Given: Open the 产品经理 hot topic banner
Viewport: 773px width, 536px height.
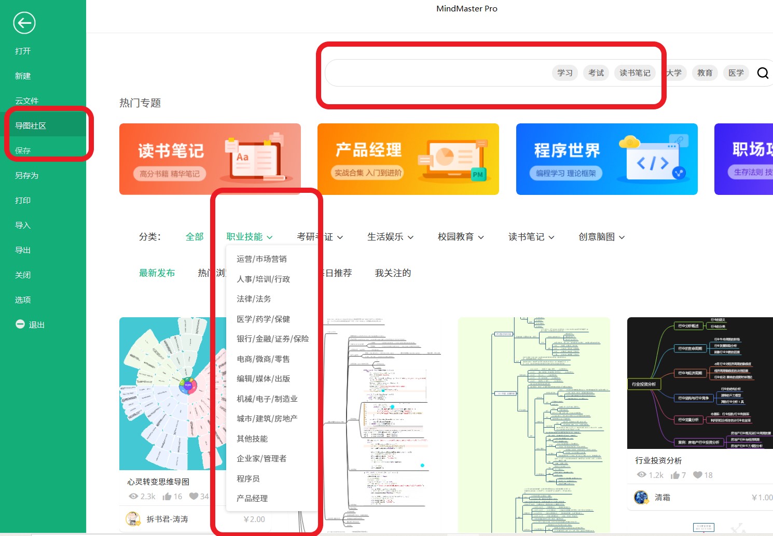Looking at the screenshot, I should 408,159.
